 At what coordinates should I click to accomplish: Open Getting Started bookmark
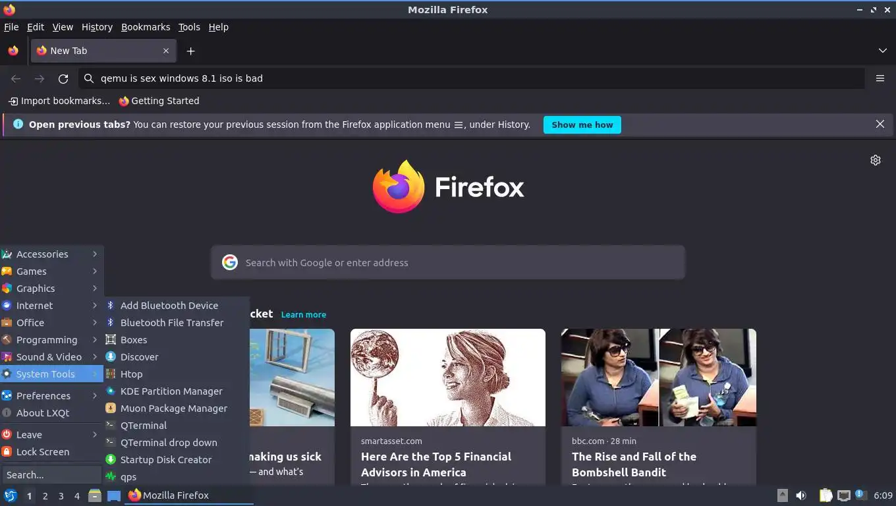click(x=159, y=101)
